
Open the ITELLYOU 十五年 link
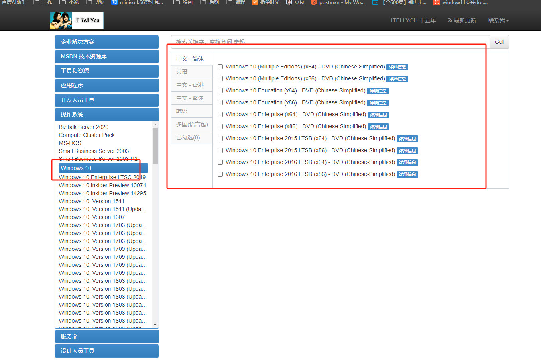pyautogui.click(x=413, y=20)
